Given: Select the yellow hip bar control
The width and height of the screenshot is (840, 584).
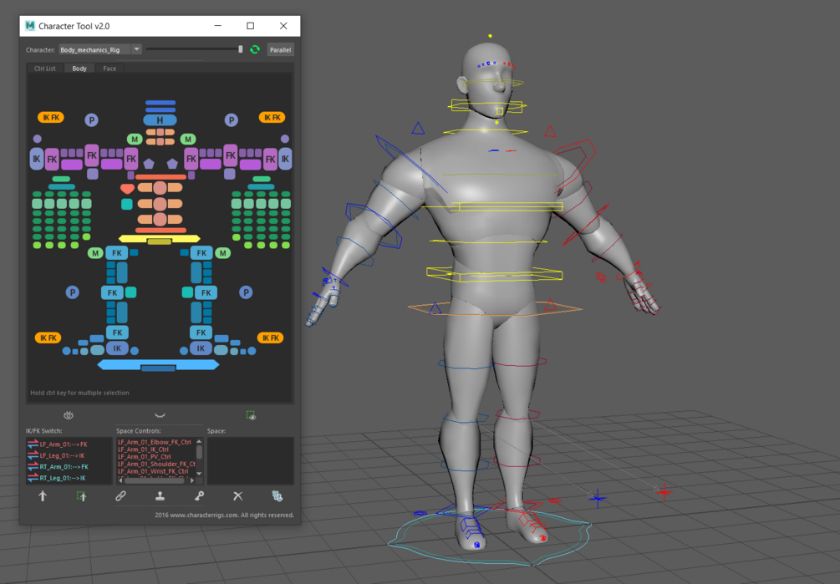Looking at the screenshot, I should [x=159, y=238].
